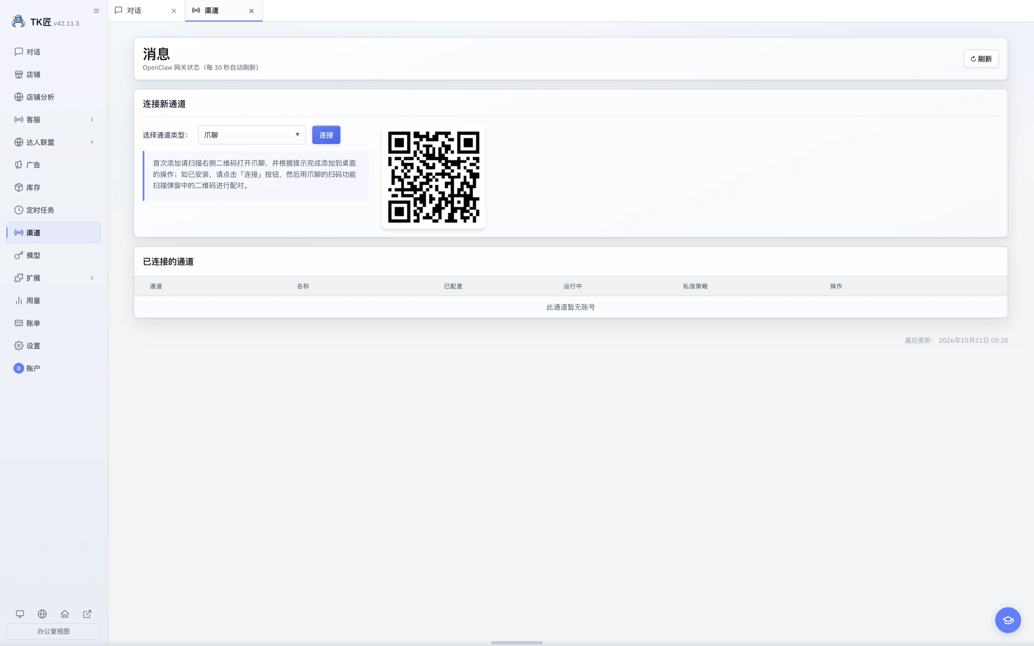Screen dimensions: 1034x646
Task: Open 设置 settings
Action: [x=53, y=346]
